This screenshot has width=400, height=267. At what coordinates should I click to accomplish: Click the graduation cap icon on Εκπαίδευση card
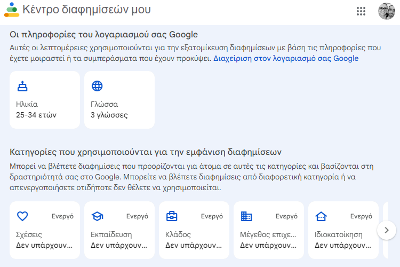pos(97,216)
